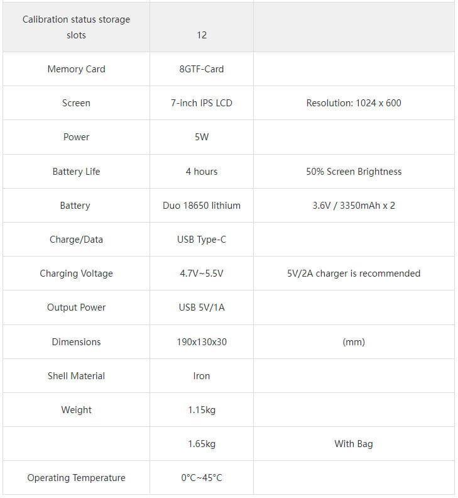Click the 8GTF-Card value
The width and height of the screenshot is (458, 498).
(201, 69)
